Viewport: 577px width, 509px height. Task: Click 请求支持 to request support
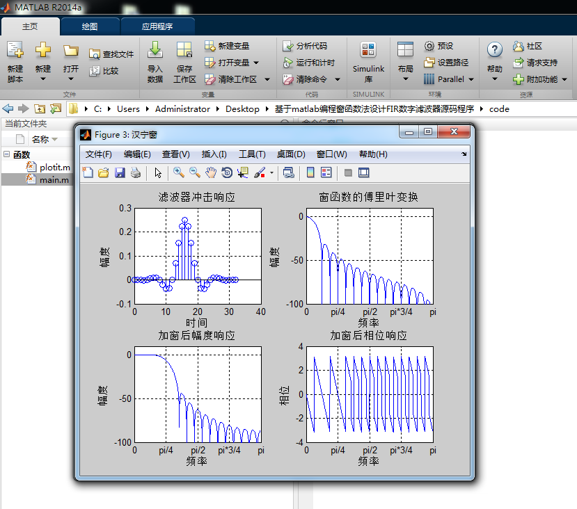[535, 63]
